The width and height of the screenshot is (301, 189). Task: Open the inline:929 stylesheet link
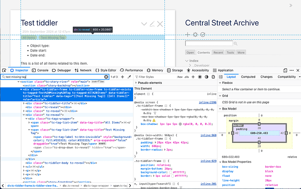pyautogui.click(x=208, y=161)
